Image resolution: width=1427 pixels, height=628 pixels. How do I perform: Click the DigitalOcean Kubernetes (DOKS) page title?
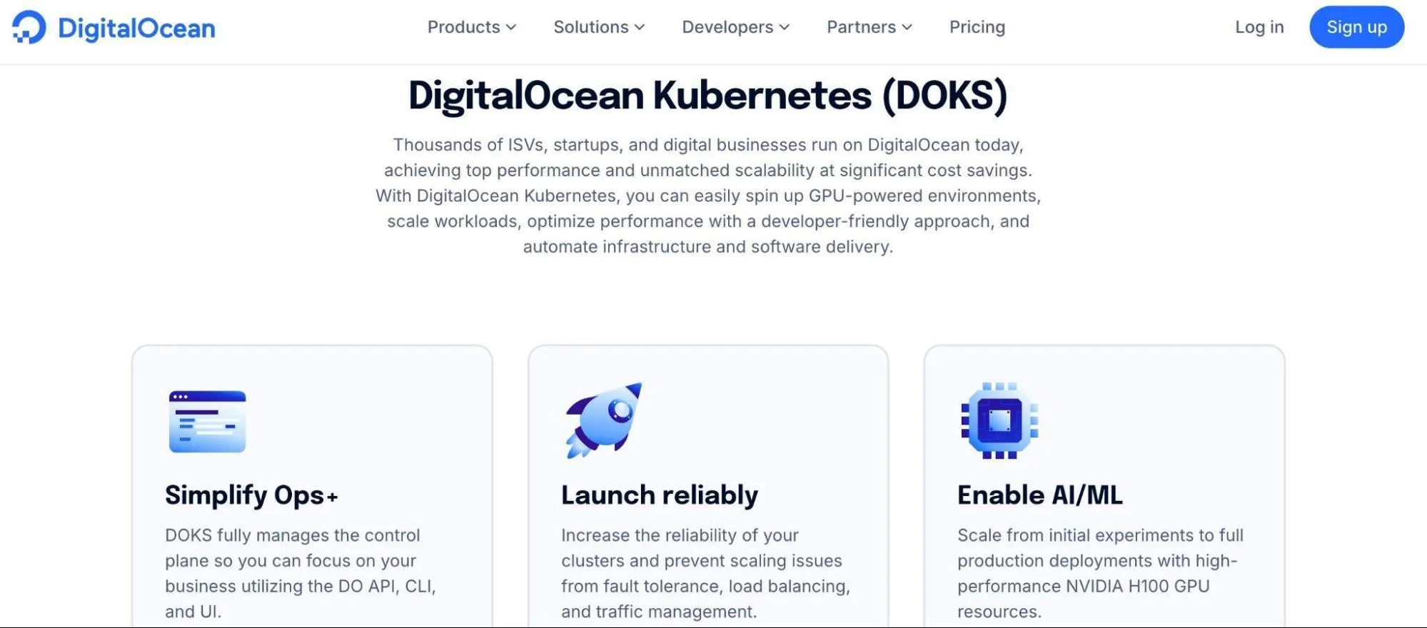707,96
